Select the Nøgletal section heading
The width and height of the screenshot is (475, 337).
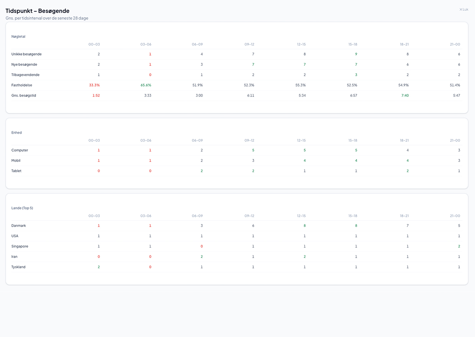18,36
